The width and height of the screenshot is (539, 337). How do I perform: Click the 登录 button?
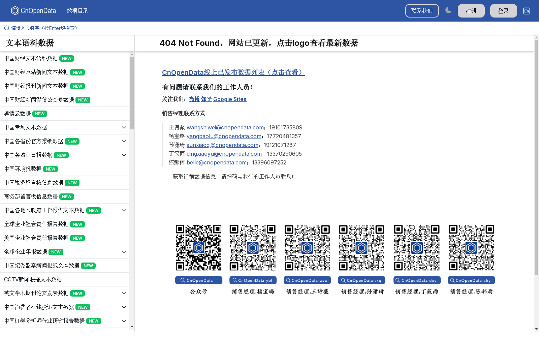(x=503, y=11)
